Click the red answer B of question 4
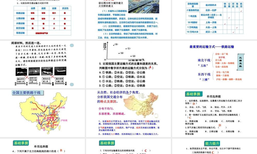Image resolution: width=257 pixels, height=154 pixels. pyautogui.click(x=61, y=150)
